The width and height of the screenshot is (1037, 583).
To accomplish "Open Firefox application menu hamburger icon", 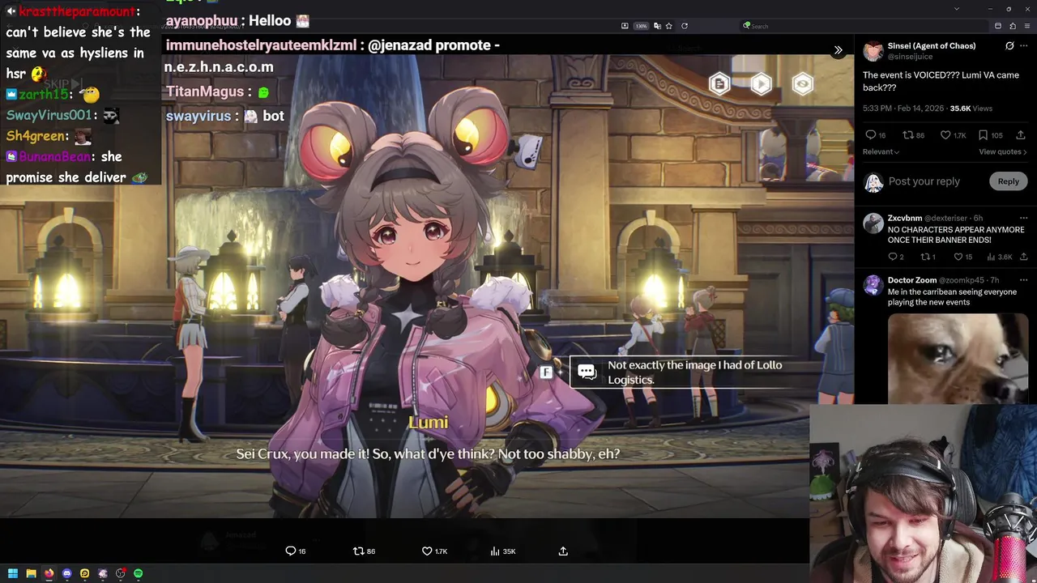I will 1027,26.
